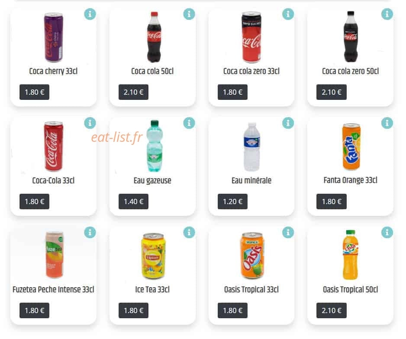Show info for Coca cola zero 33cl
Viewport: 406px width, 339px height.
288,14
